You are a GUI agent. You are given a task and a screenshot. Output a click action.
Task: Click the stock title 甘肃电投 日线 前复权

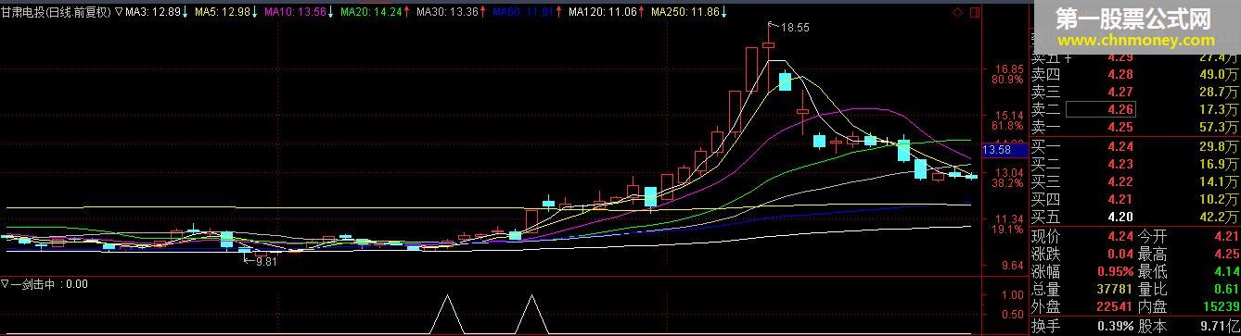(56, 13)
